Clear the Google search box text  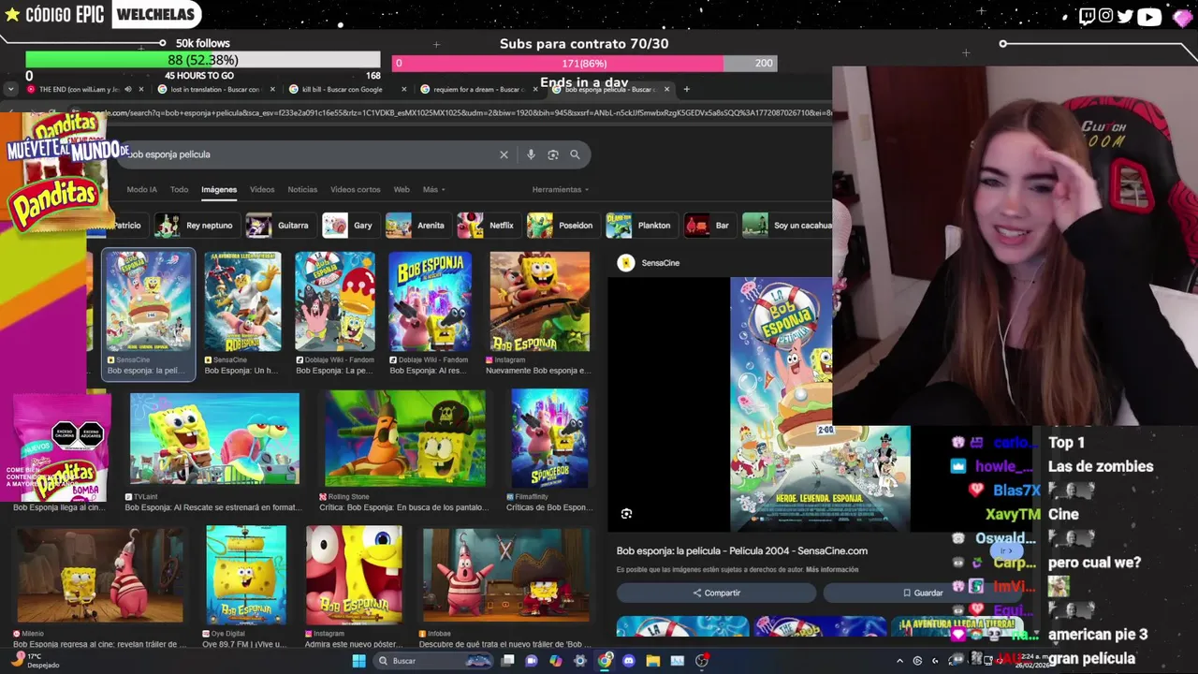[504, 154]
